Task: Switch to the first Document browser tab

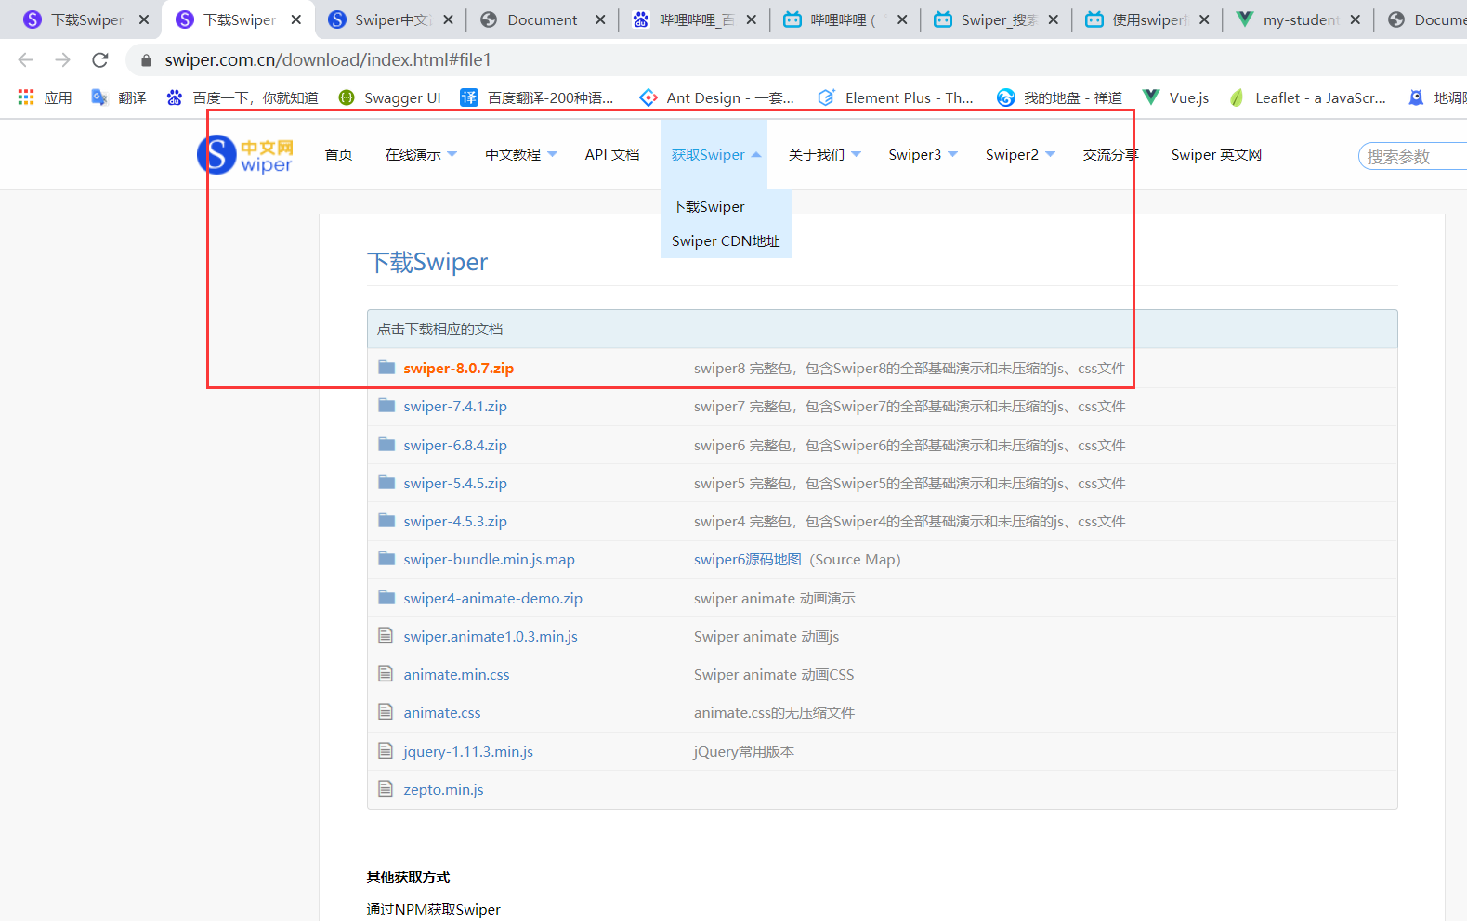Action: (x=542, y=19)
